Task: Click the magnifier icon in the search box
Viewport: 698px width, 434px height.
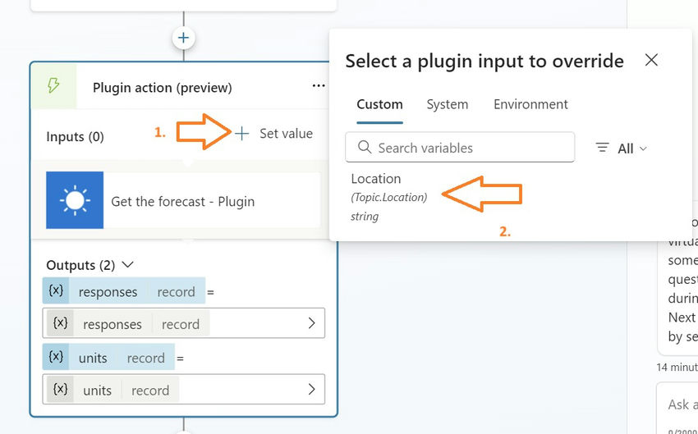Action: click(364, 148)
